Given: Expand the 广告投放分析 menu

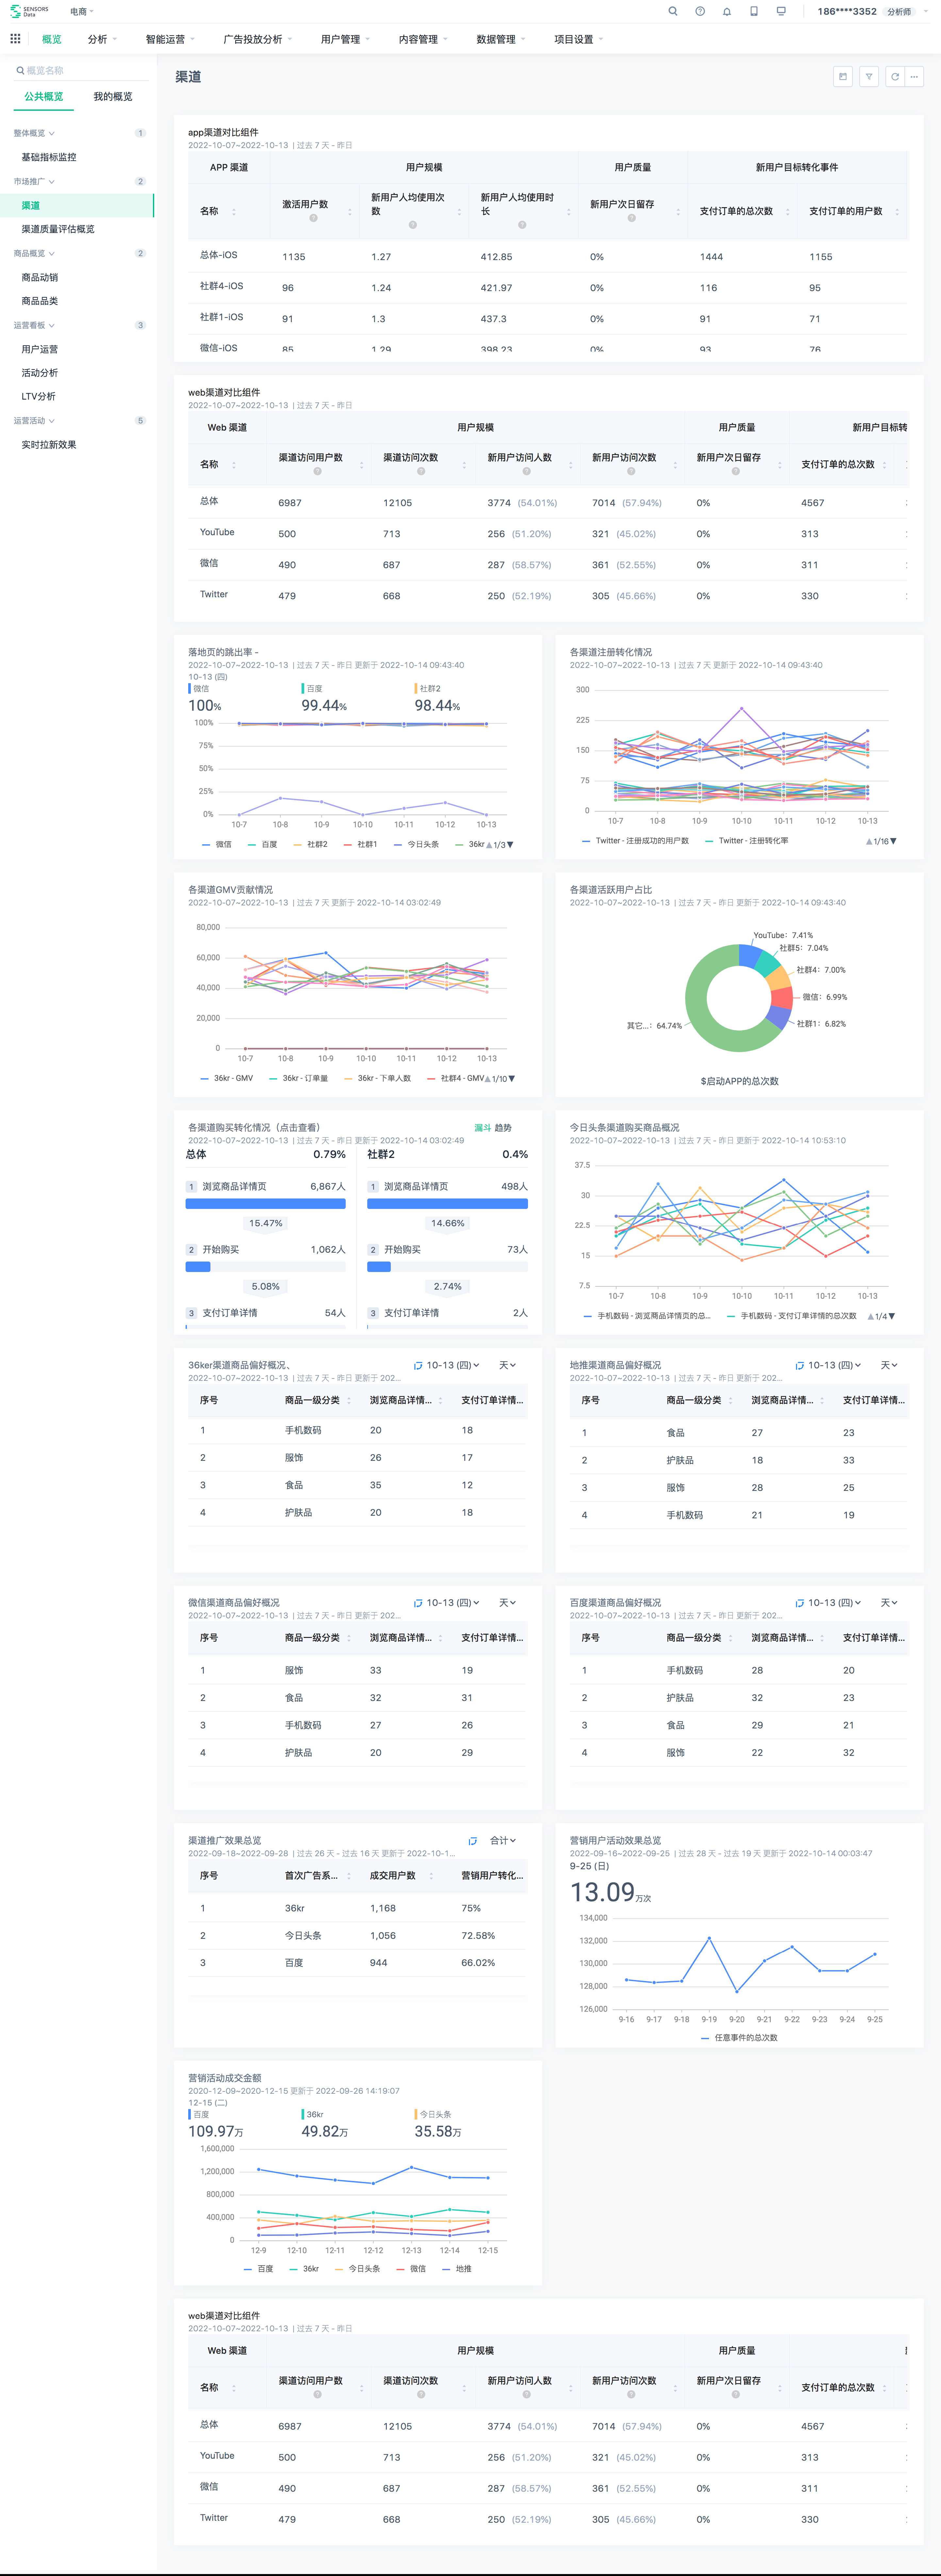Looking at the screenshot, I should click(258, 39).
